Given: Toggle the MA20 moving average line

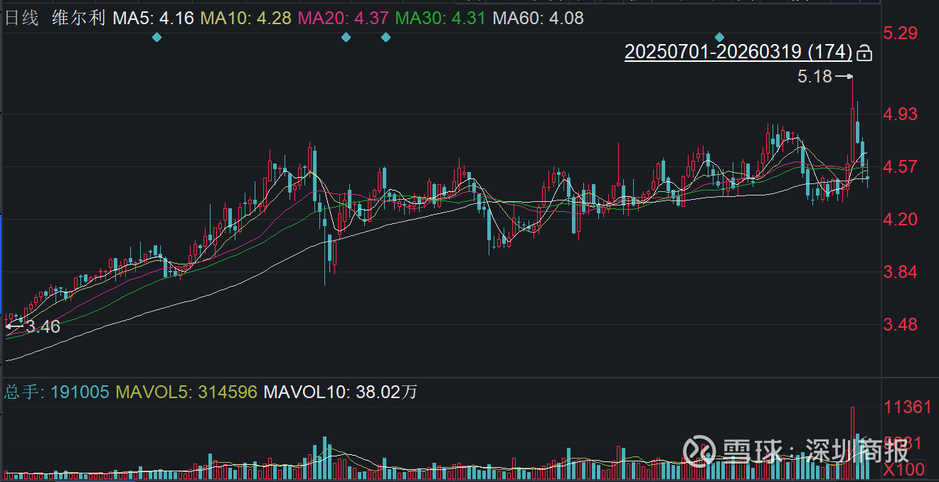Looking at the screenshot, I should click(x=344, y=18).
